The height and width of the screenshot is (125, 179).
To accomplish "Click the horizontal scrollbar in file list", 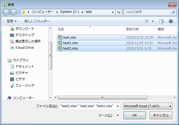I will pyautogui.click(x=102, y=97).
